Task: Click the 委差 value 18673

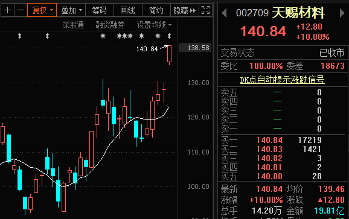Action: pos(333,66)
